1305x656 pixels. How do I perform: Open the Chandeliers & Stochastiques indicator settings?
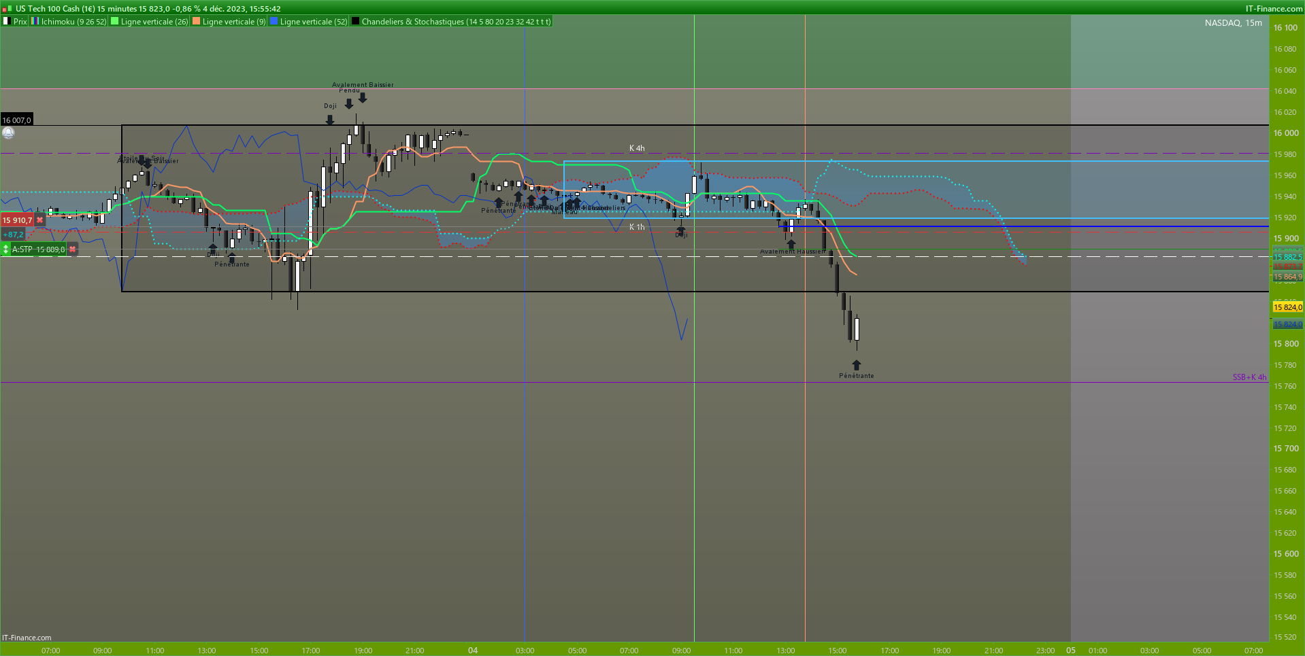tap(456, 22)
